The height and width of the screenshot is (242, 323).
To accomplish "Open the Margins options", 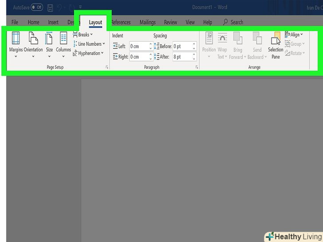I will 16,45.
